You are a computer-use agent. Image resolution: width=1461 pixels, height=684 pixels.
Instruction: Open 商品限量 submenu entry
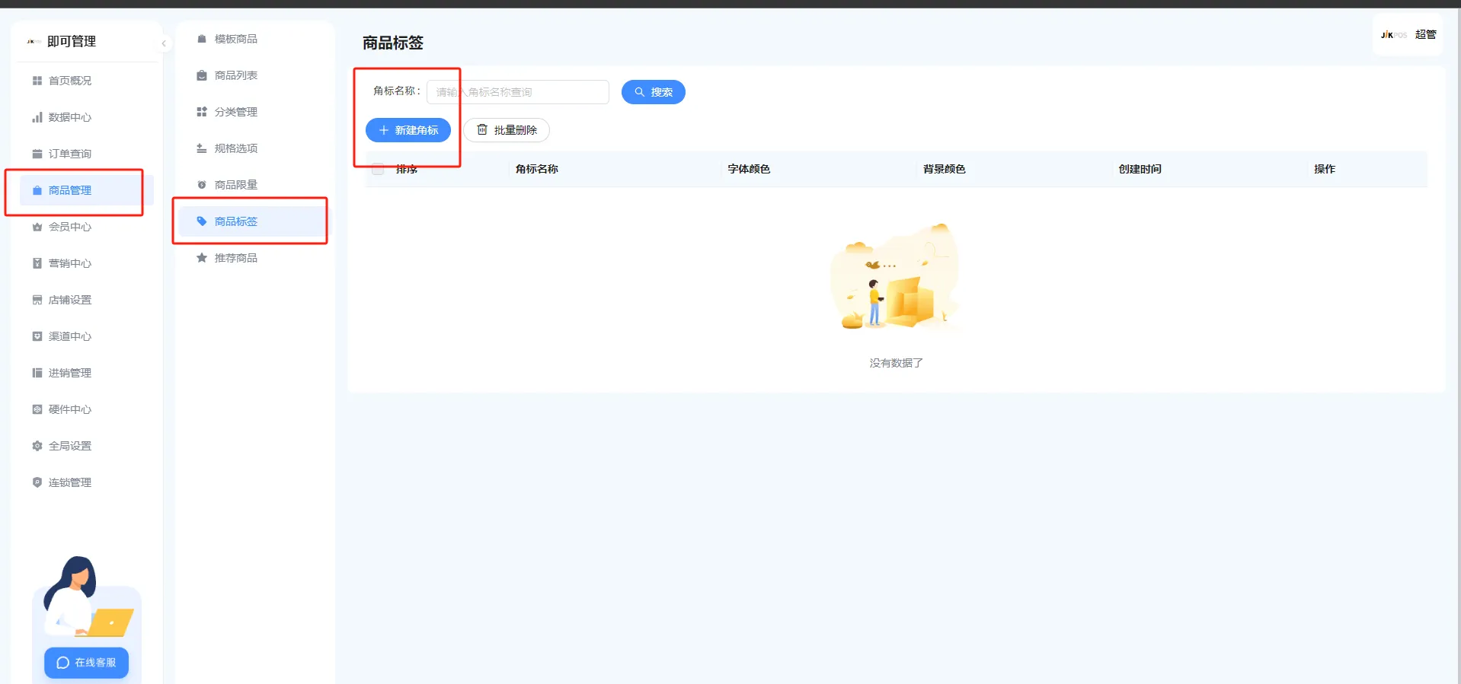coord(254,185)
